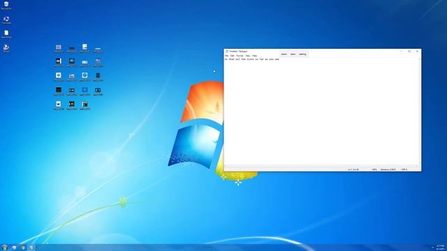This screenshot has width=447, height=251.
Task: Click the Notepad vertical scrollbar
Action: [x=420, y=112]
